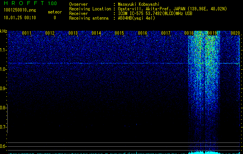Select the filename 1001250010.png
Image resolution: width=243 pixels, height=154 pixels.
click(x=20, y=10)
